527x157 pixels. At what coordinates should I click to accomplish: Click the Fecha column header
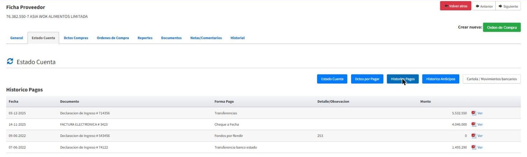[13, 102]
